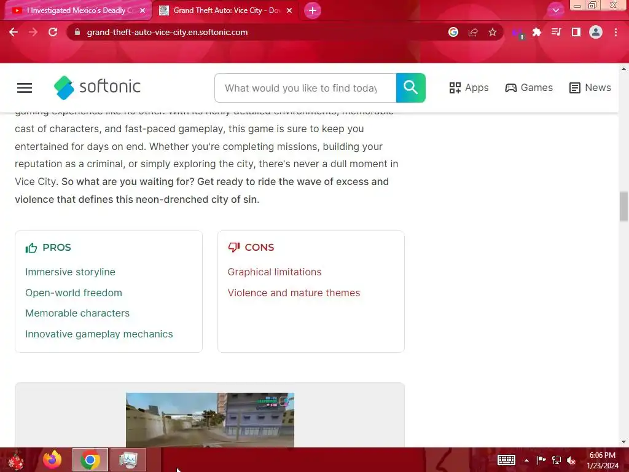This screenshot has height=472, width=629.
Task: Go forward to the next page
Action: pos(33,32)
